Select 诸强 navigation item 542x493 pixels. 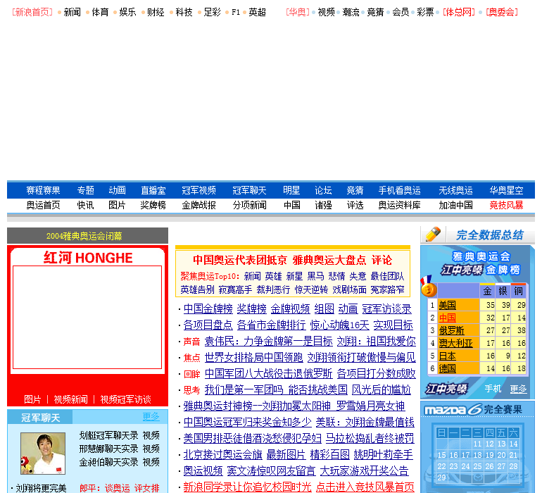(323, 205)
